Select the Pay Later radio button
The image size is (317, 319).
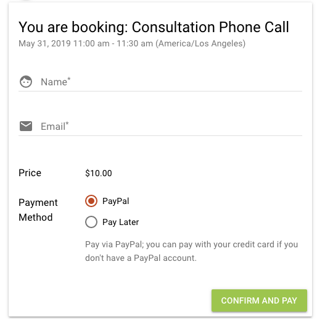(91, 222)
